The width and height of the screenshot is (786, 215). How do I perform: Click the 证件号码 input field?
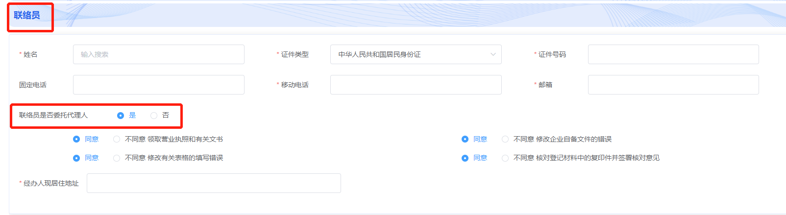[x=673, y=54]
